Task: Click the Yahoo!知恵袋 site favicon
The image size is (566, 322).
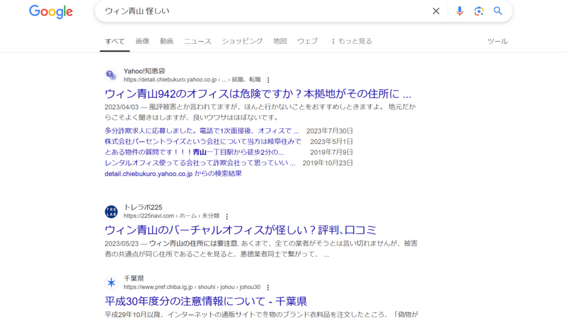Action: [111, 75]
